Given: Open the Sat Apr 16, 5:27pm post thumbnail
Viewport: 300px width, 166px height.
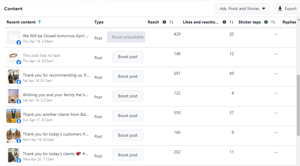Looking at the screenshot, I should (13, 96).
